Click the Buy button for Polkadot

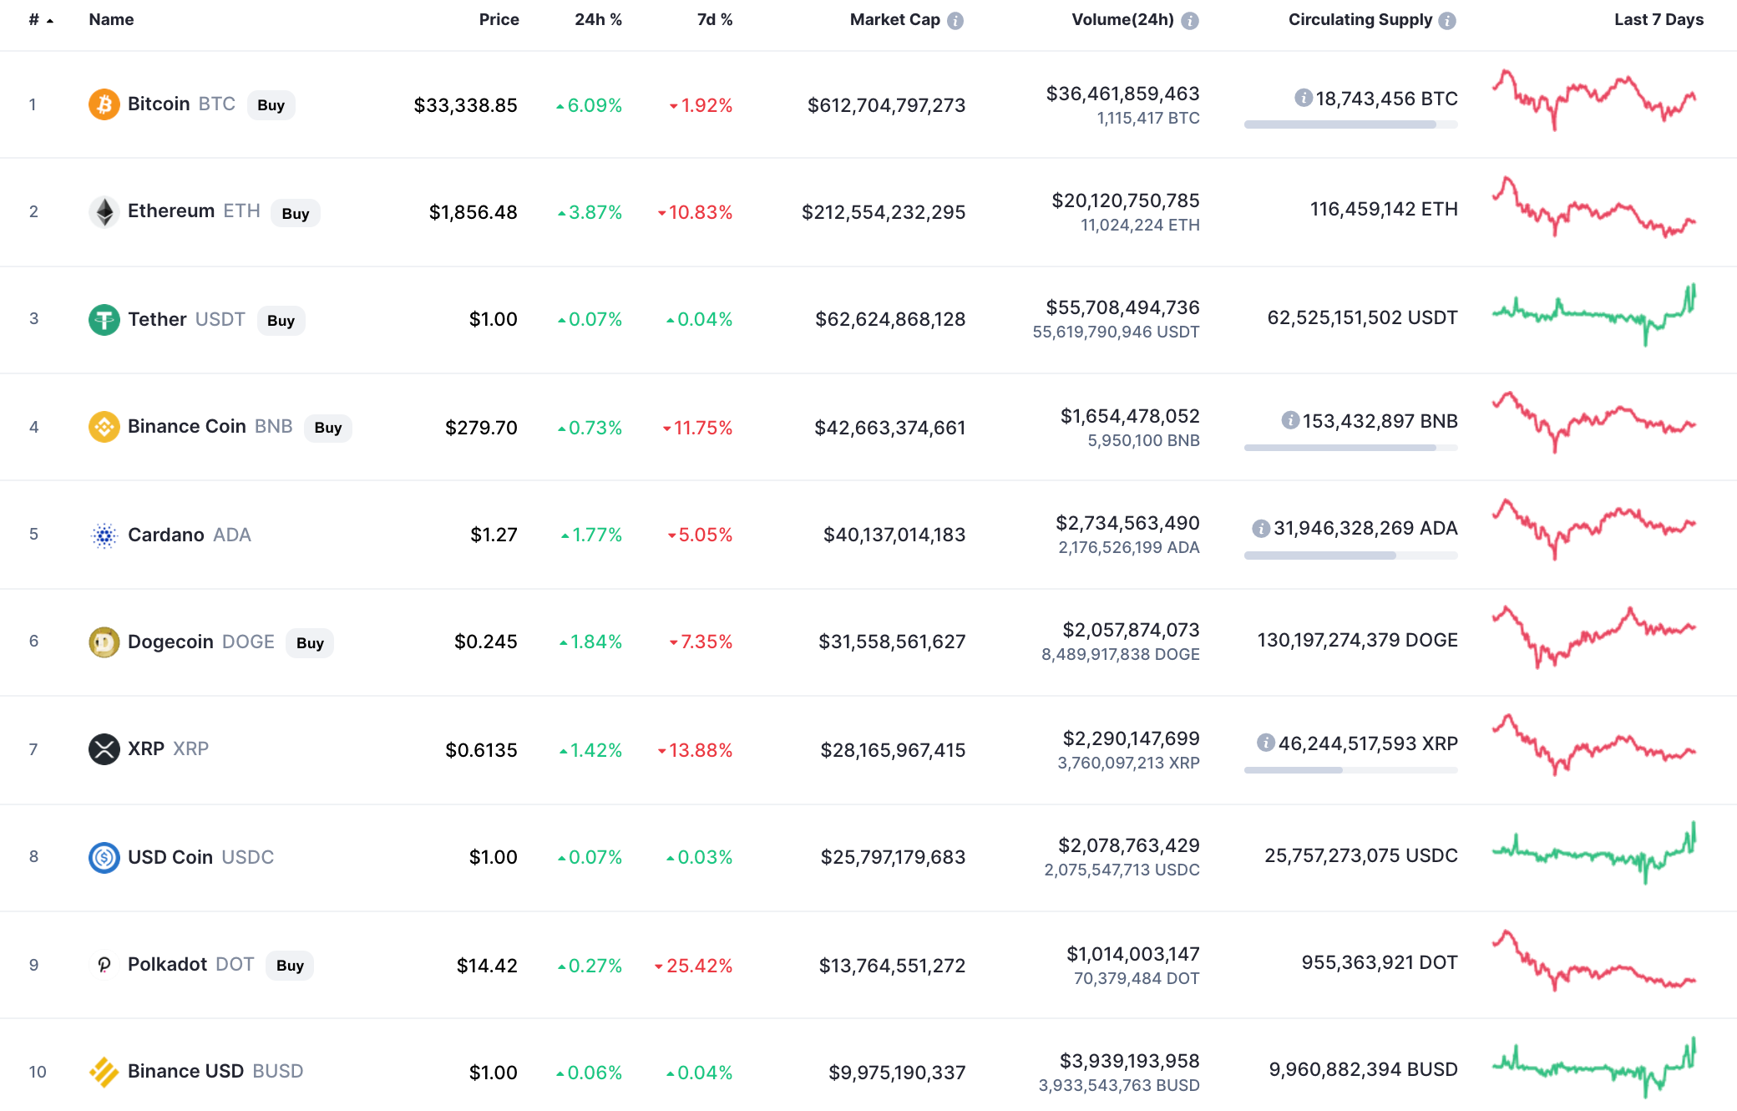pyautogui.click(x=290, y=966)
